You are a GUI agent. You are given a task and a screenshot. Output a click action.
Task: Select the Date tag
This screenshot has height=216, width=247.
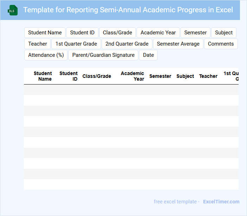coord(148,55)
